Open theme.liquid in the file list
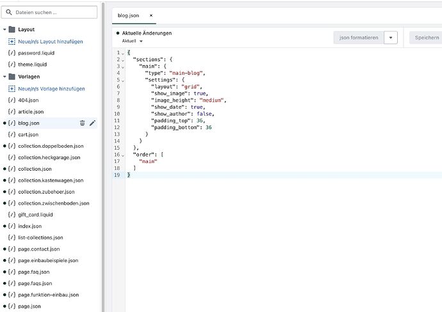 (x=32, y=65)
